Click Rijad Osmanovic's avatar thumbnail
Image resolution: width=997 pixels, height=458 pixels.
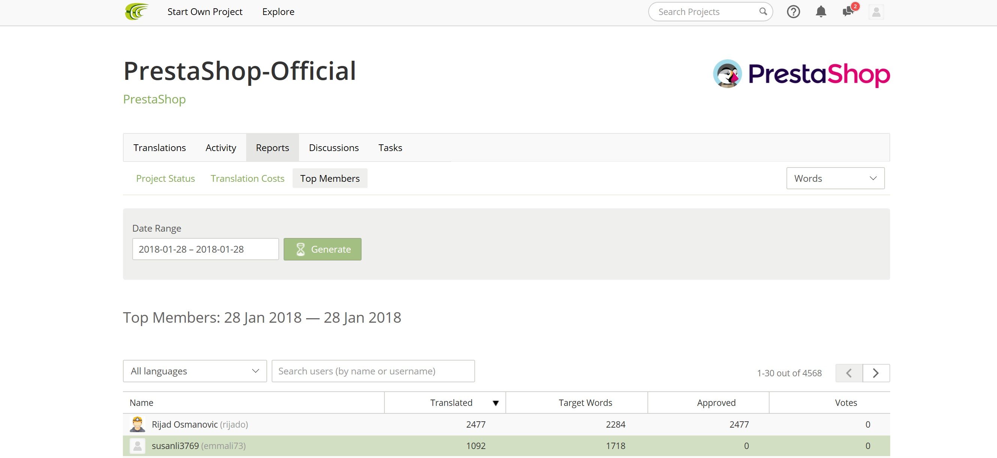tap(138, 424)
